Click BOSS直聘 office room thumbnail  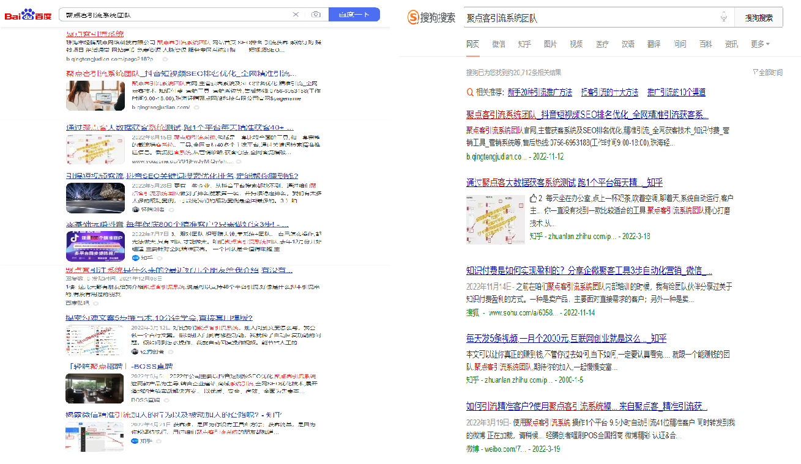pyautogui.click(x=95, y=388)
